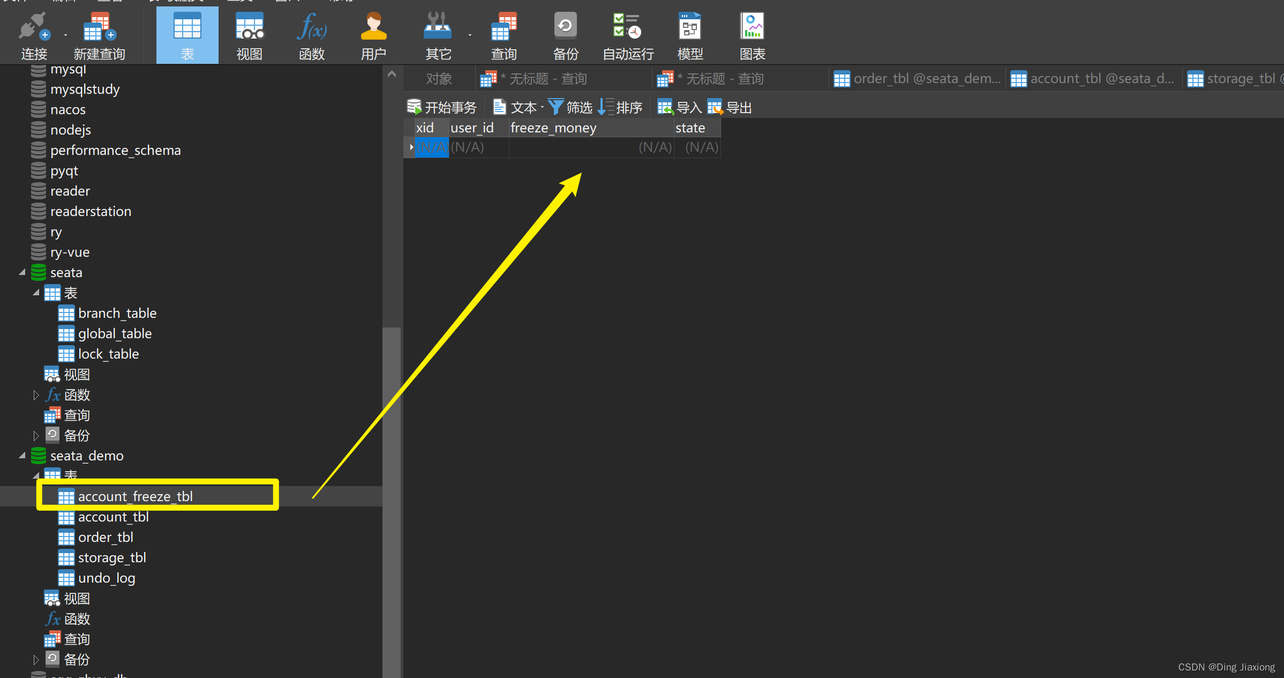Switch to the Objects (对象) tab

tap(439, 79)
